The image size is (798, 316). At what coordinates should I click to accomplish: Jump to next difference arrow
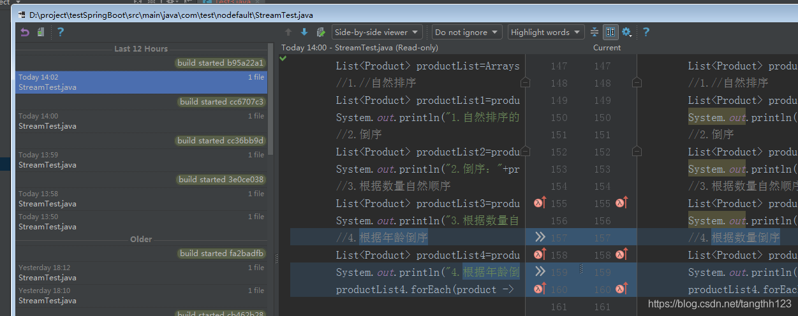[x=304, y=32]
